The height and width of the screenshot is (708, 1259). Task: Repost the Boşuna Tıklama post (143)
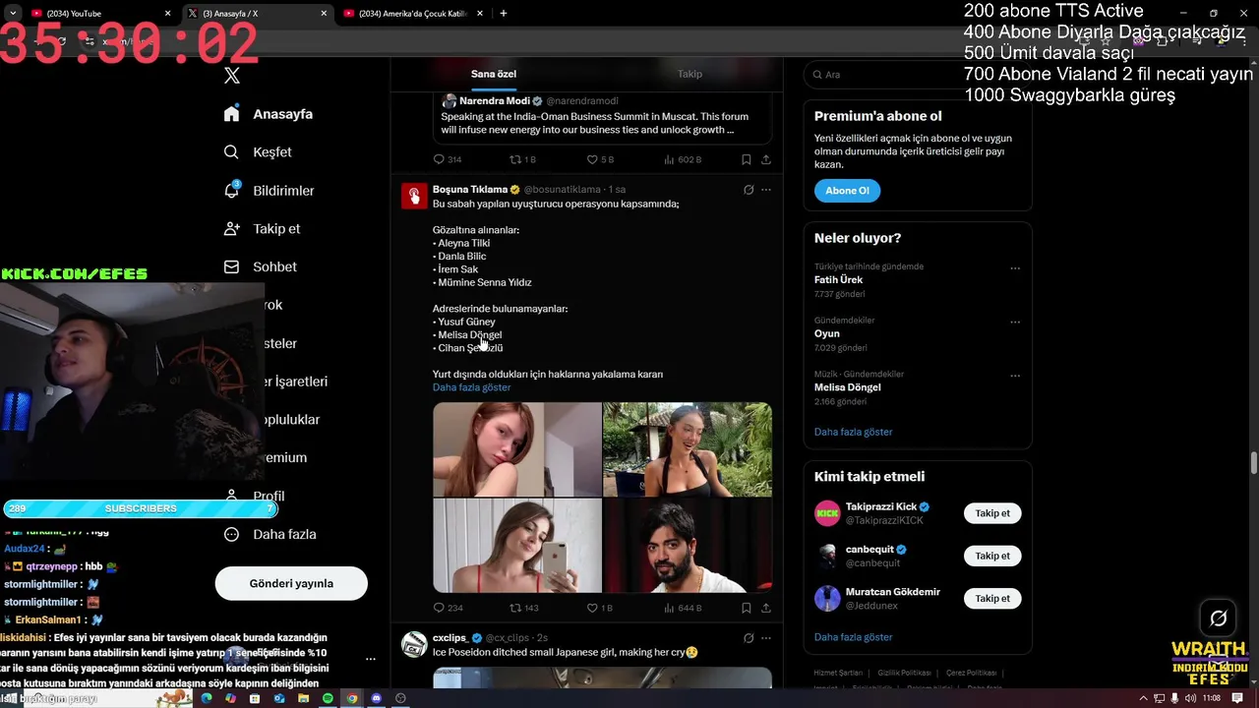tap(523, 608)
